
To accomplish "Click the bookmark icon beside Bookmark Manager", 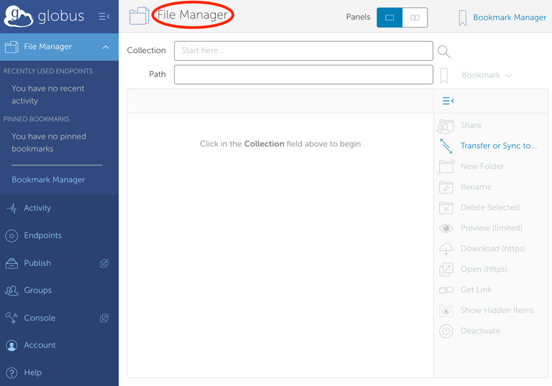I will click(x=462, y=18).
